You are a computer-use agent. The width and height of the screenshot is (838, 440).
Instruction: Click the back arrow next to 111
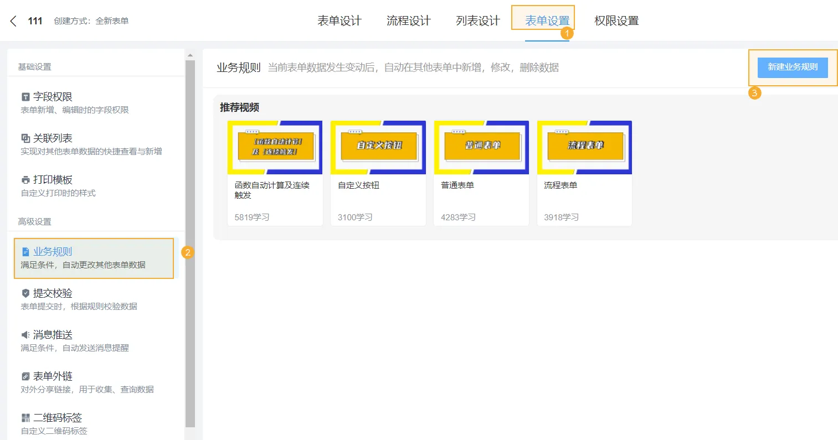[x=14, y=21]
